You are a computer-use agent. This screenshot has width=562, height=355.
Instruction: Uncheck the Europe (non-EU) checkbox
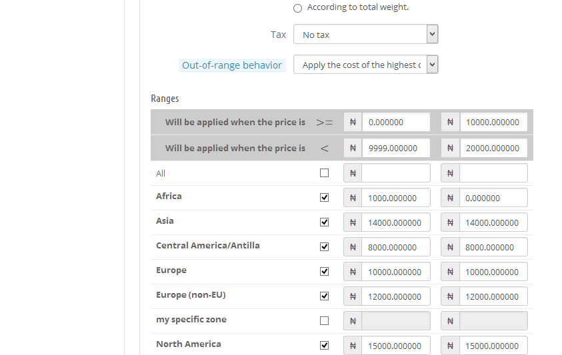click(x=325, y=296)
